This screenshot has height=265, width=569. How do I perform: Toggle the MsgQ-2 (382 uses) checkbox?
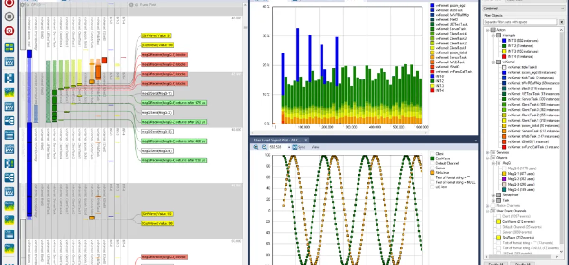pos(504,179)
